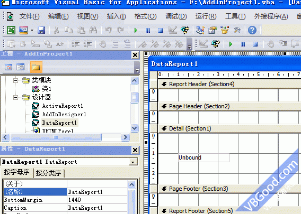The image size is (301, 214).
Task: Collapse the Page Header (Section2) band
Action: pyautogui.click(x=164, y=106)
